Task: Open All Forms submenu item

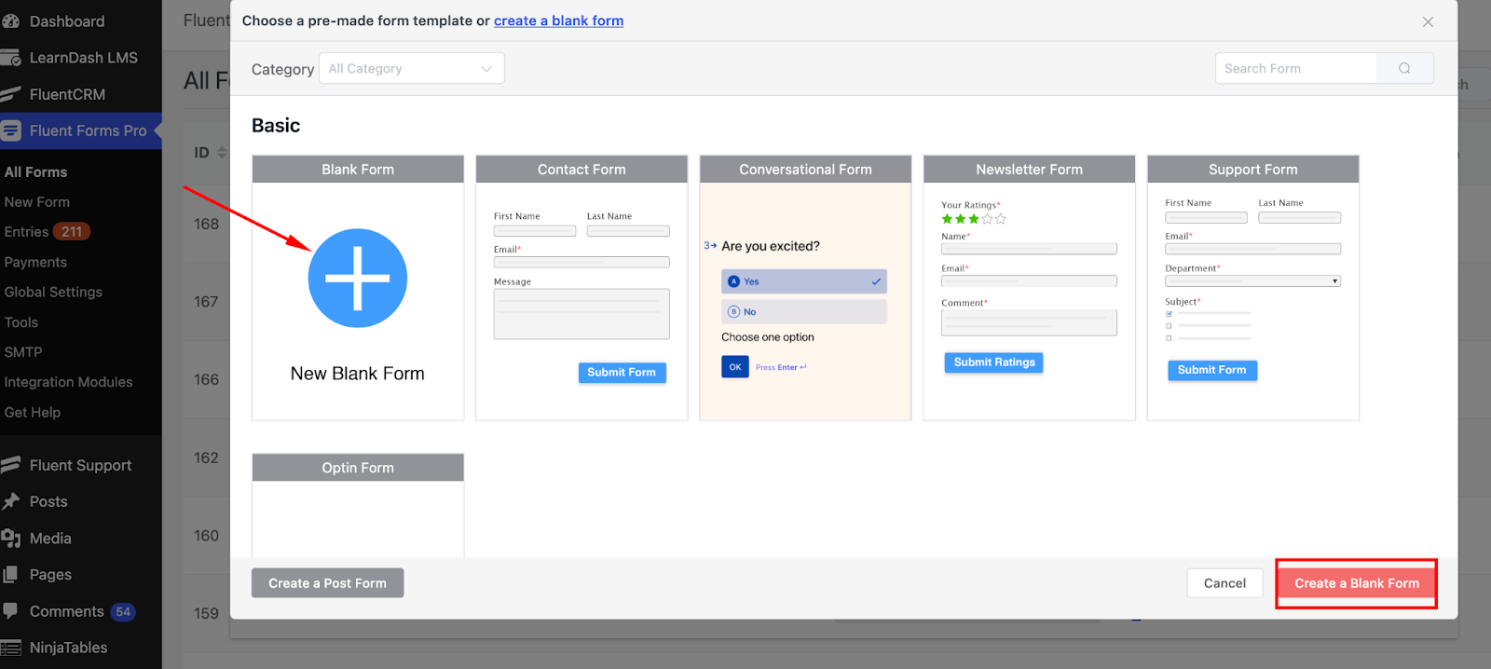Action: tap(35, 172)
